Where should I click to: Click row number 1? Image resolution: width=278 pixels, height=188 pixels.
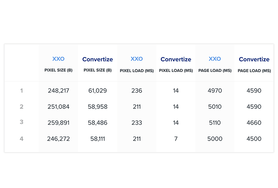[21, 91]
